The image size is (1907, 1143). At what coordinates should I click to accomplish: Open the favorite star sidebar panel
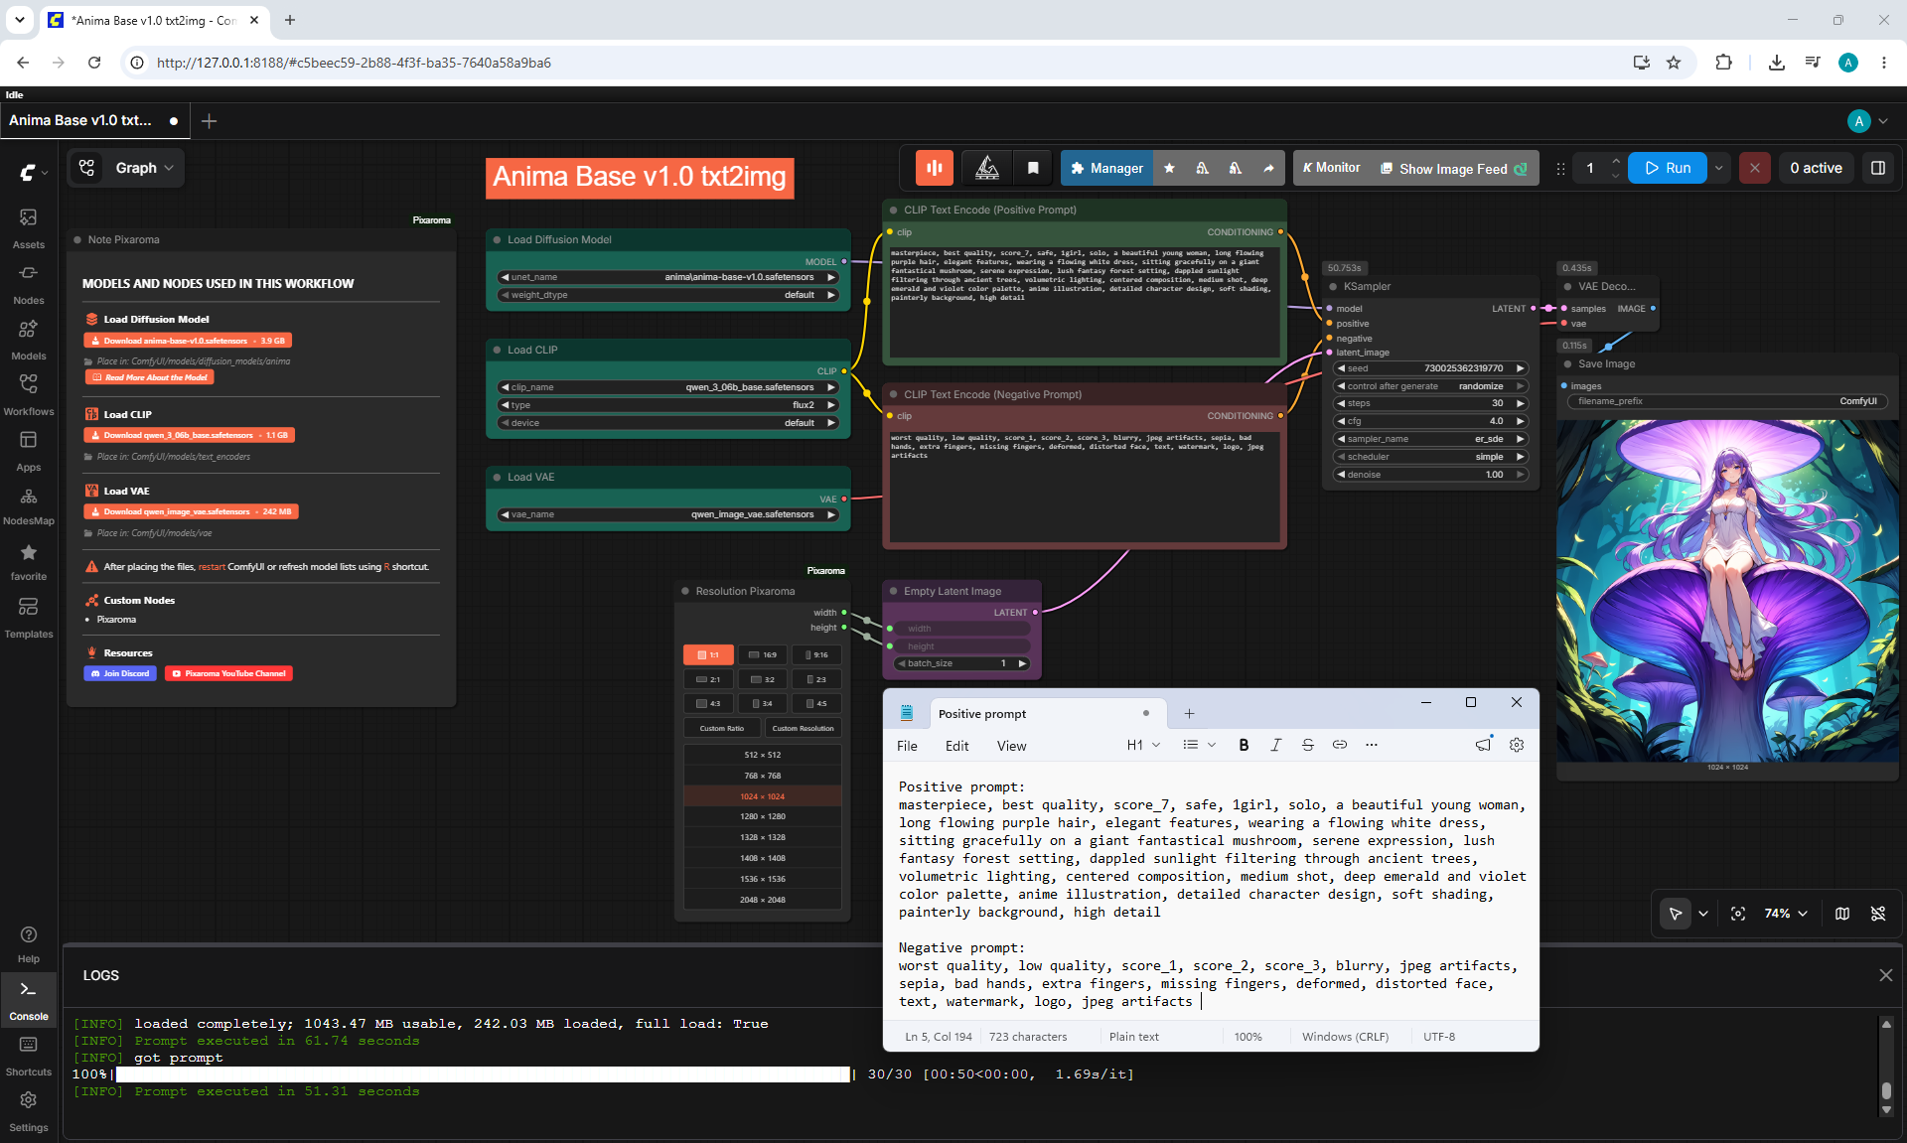click(x=29, y=561)
